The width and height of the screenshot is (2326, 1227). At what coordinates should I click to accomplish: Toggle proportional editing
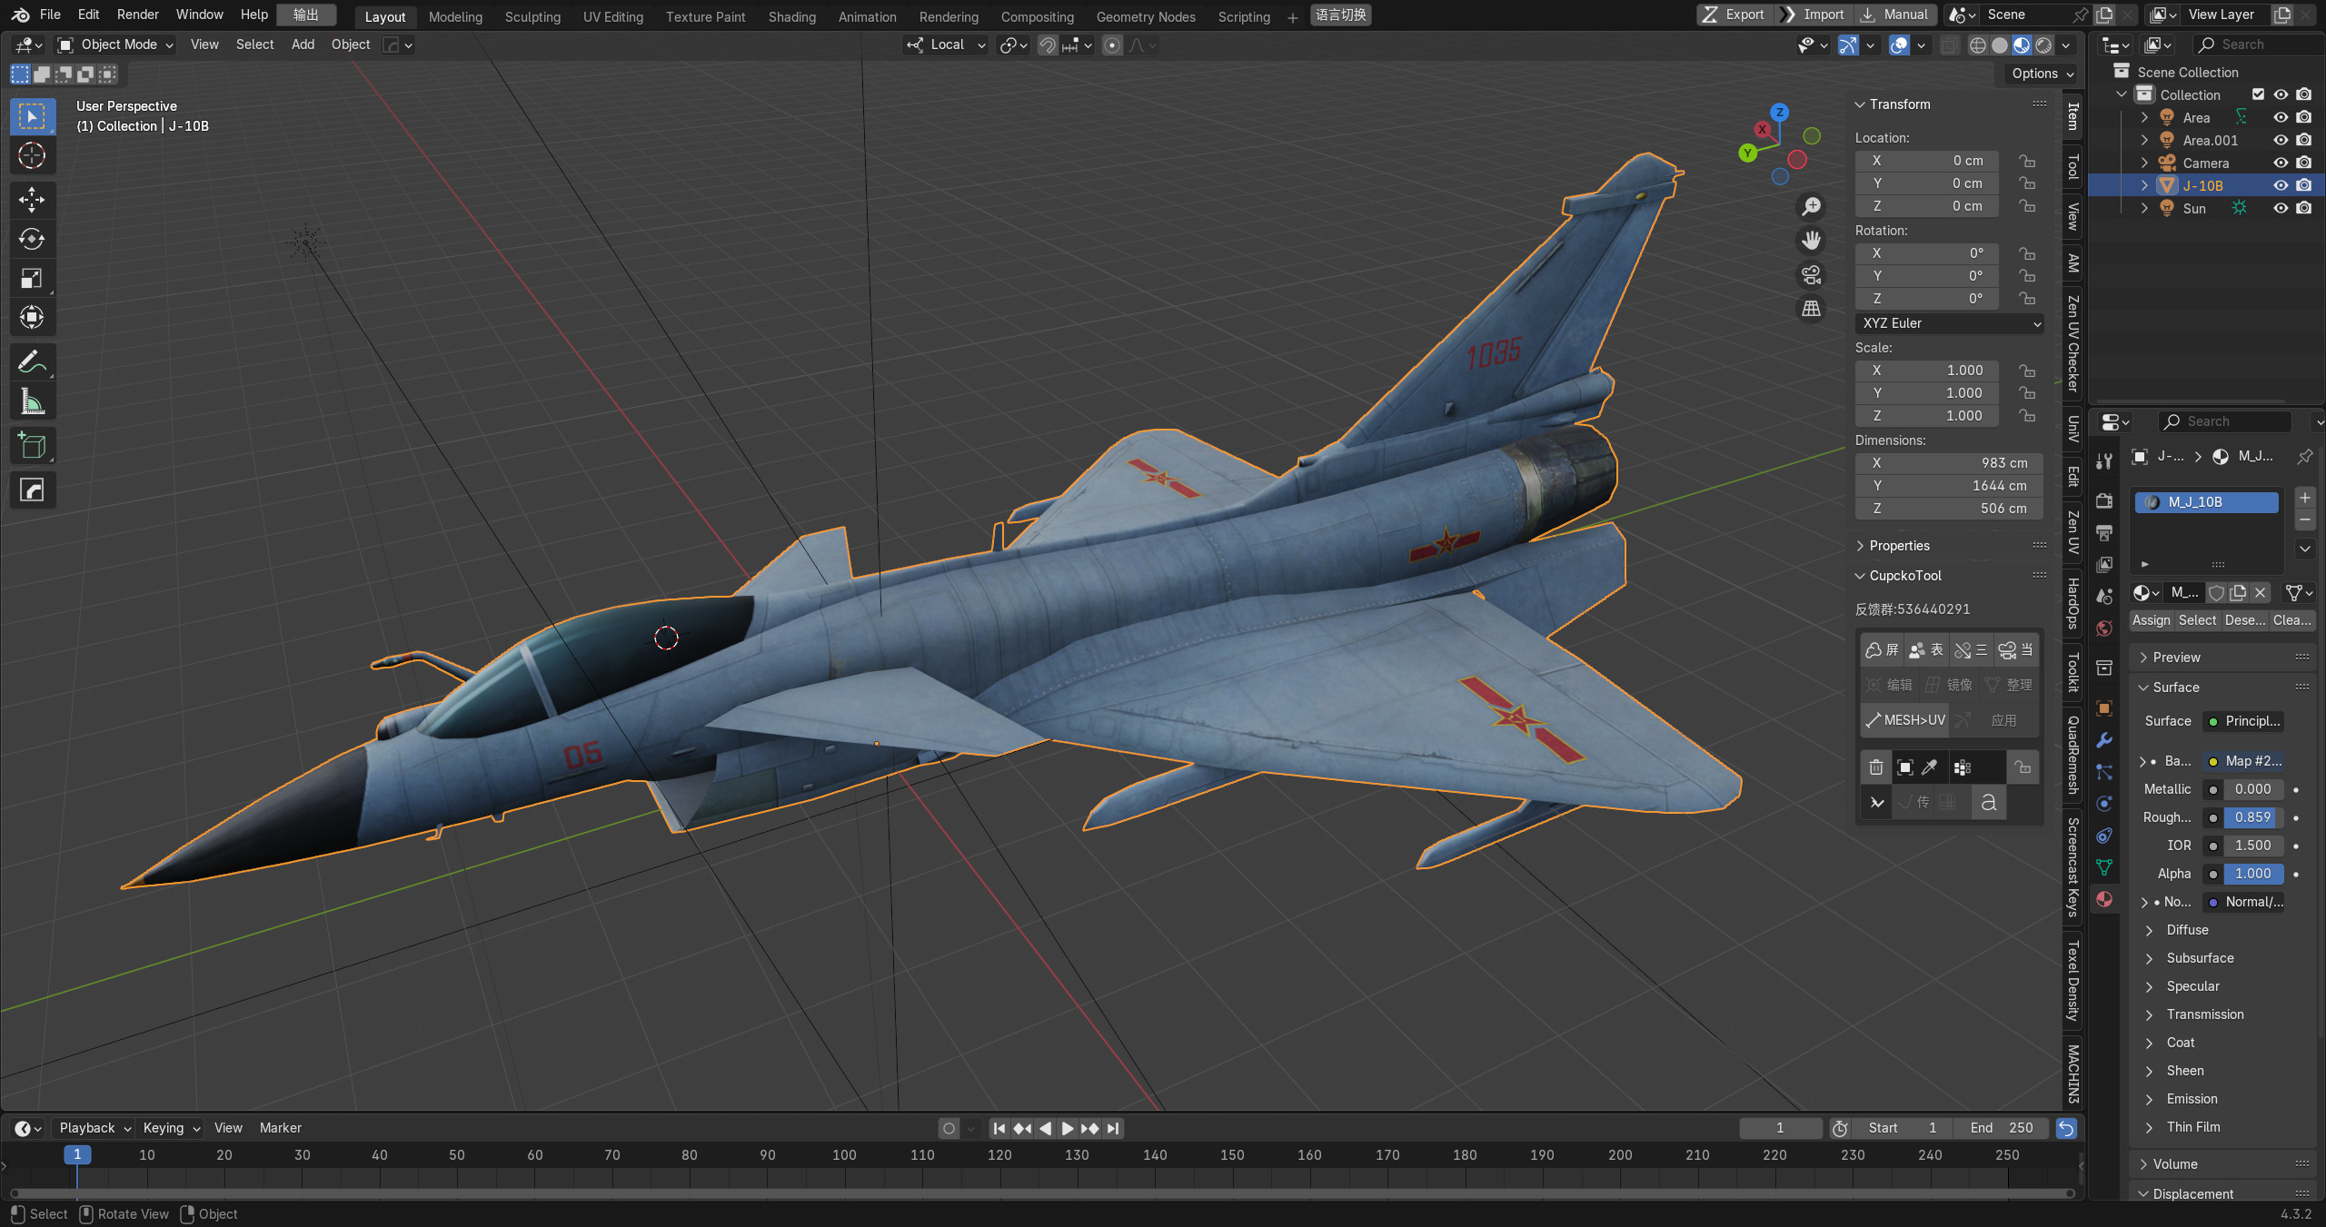(x=1112, y=45)
